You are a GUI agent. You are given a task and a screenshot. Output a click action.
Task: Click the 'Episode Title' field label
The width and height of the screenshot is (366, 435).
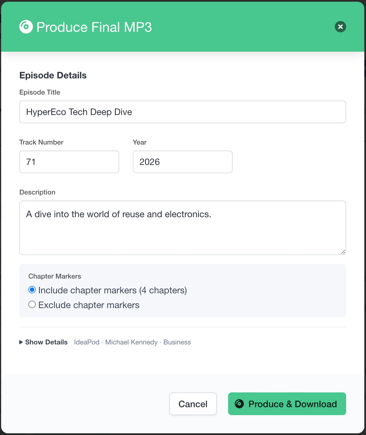click(40, 92)
